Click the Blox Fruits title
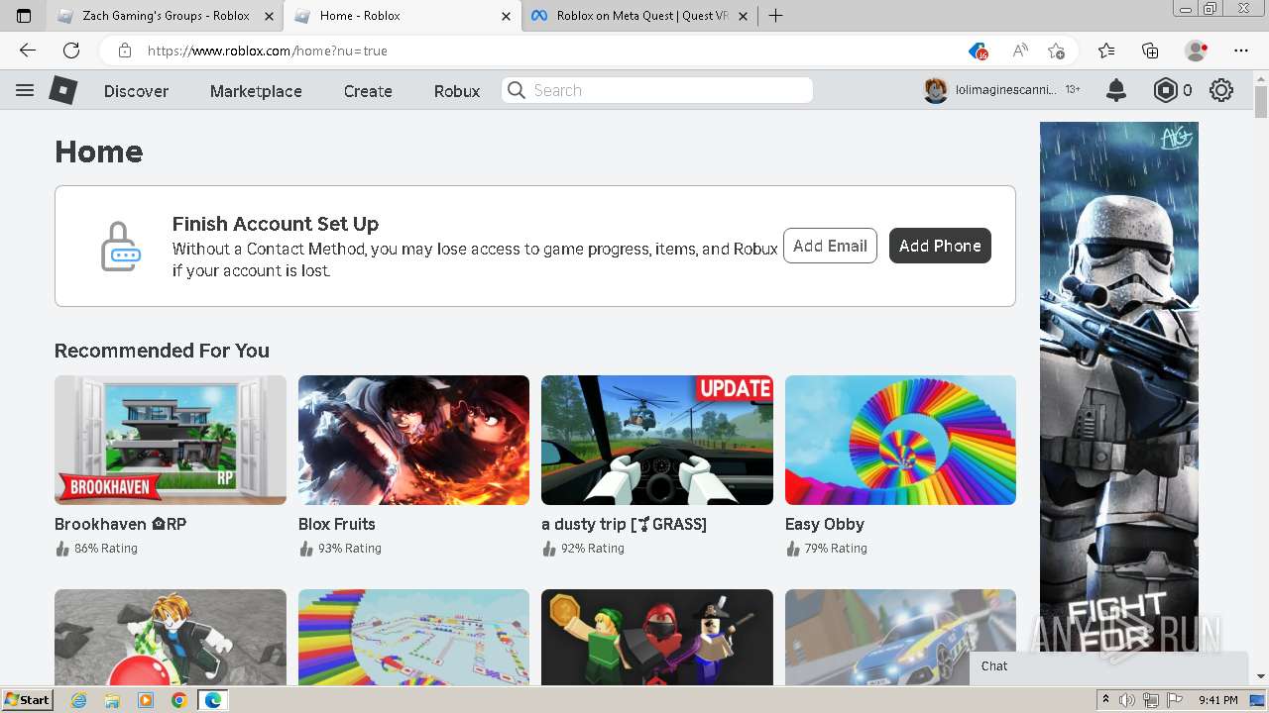 (x=337, y=524)
